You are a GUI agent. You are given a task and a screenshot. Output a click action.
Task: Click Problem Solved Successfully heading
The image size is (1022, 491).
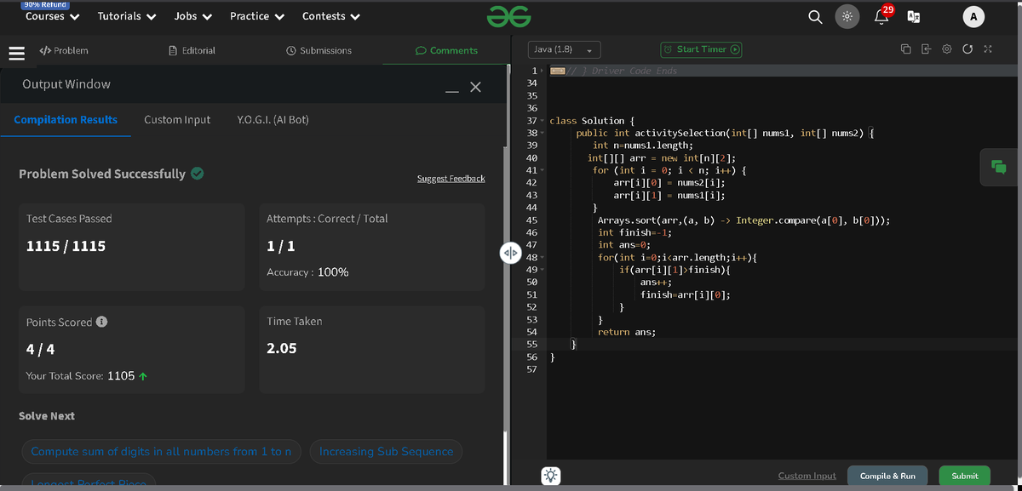(x=102, y=174)
